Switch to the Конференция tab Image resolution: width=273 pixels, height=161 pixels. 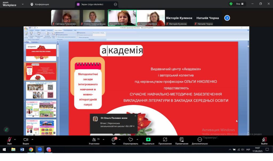point(39,4)
